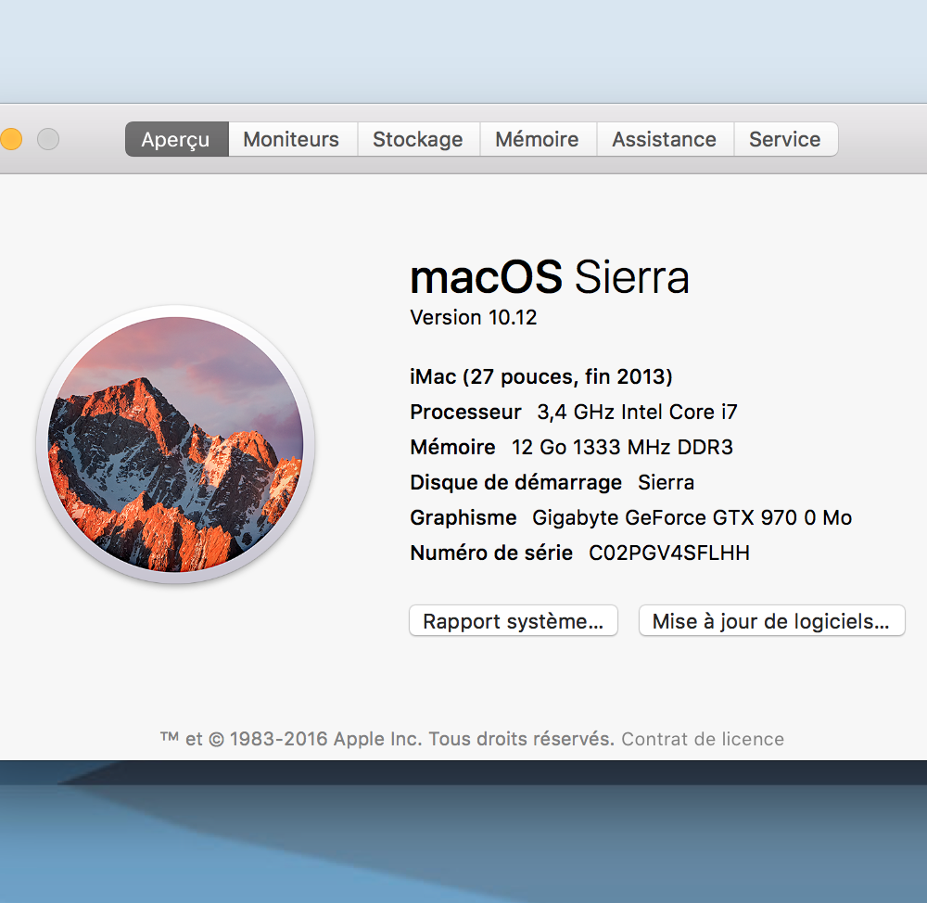Click the greyed-out zoom window button

click(x=48, y=140)
